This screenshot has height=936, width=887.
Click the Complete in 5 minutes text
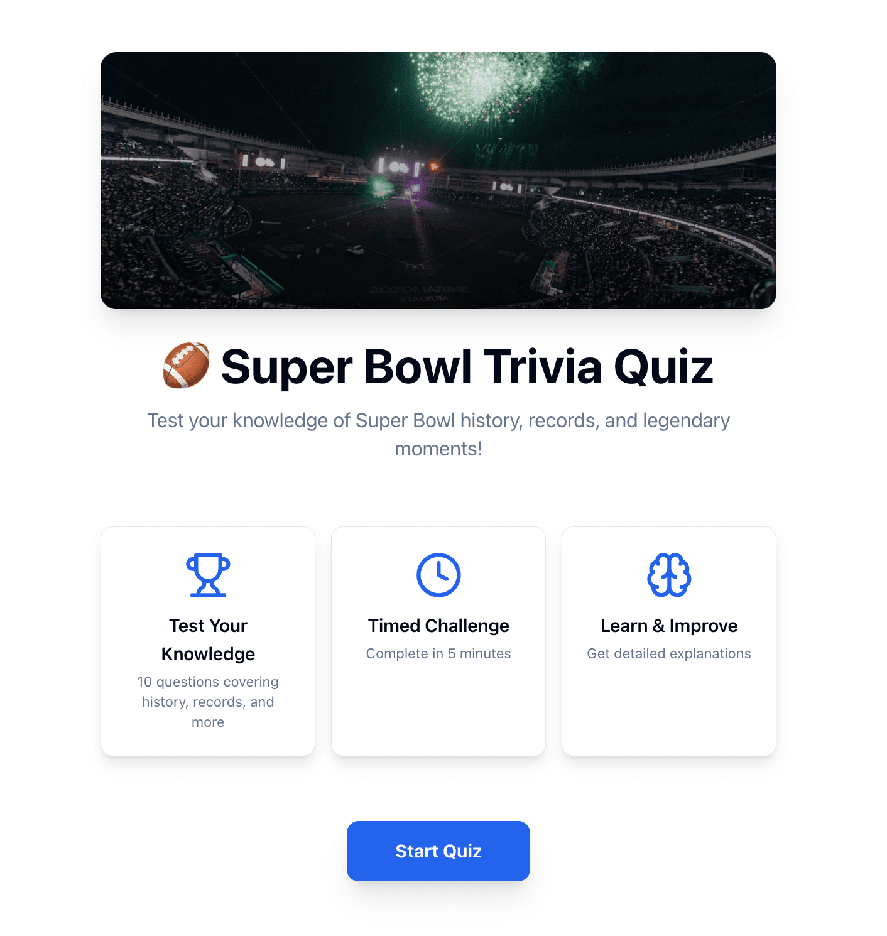438,653
